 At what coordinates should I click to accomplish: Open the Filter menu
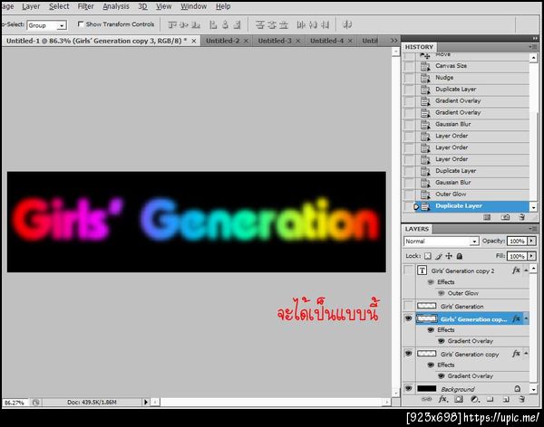click(85, 6)
